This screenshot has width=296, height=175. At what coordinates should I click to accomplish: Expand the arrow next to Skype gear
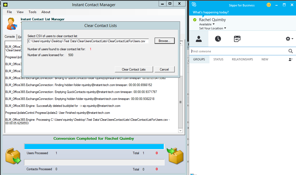tap(293, 39)
